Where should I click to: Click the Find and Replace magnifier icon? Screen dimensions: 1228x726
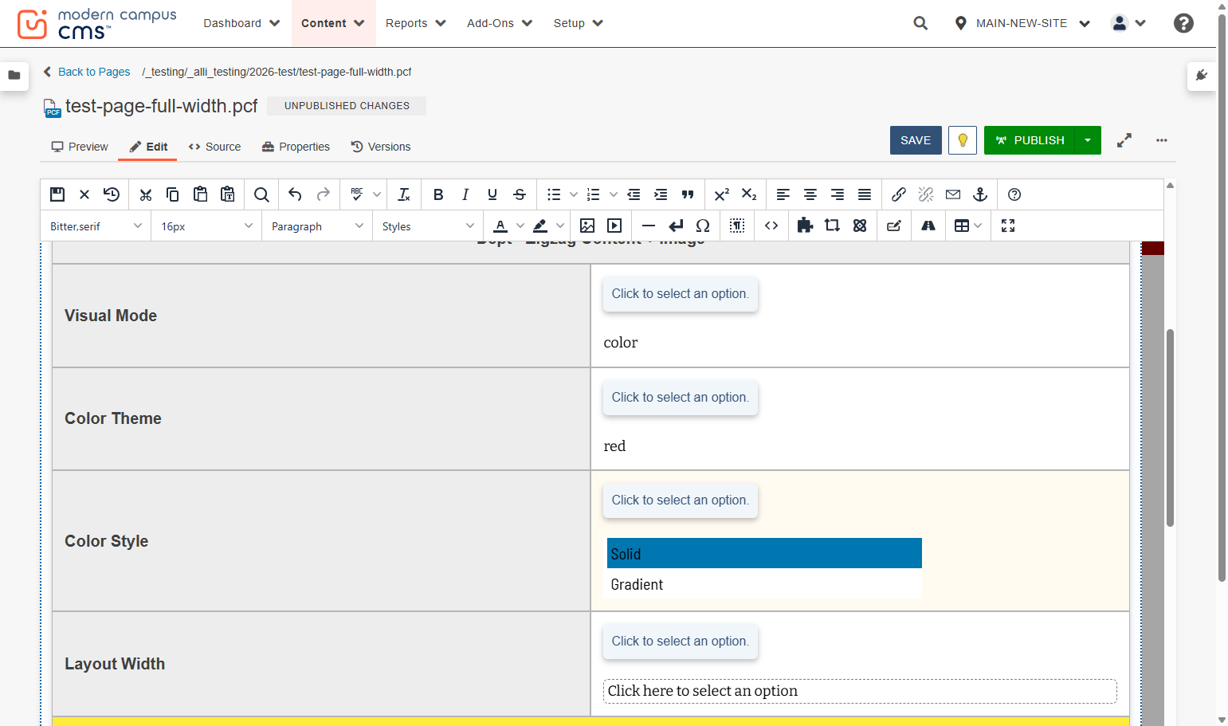(261, 194)
